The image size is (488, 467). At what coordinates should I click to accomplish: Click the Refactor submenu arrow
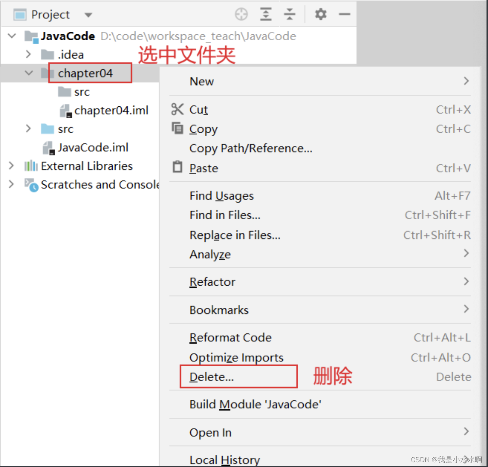(x=466, y=281)
